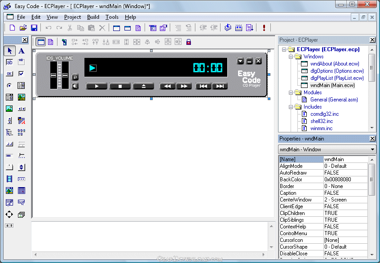Click the play button on CD player

97,86
